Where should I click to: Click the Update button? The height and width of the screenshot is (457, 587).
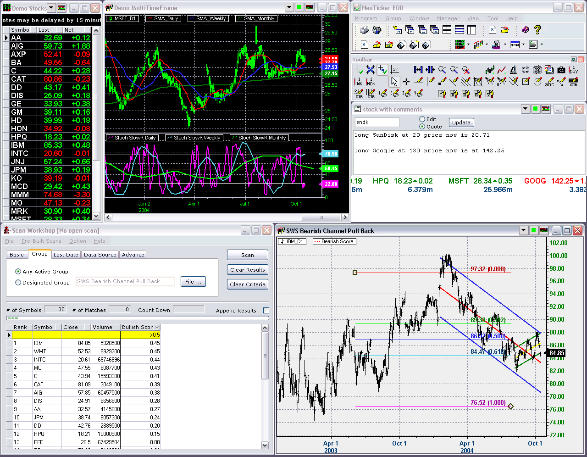tap(461, 123)
